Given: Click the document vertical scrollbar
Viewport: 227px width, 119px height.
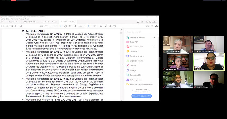Looking at the screenshot, I should pos(121,64).
